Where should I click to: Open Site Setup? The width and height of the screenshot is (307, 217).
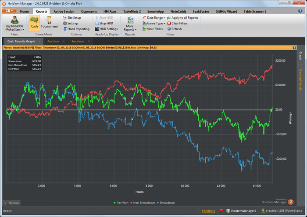72,17
